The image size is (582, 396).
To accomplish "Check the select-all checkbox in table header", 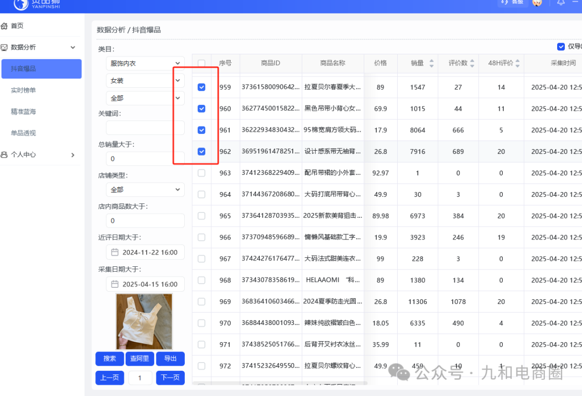I will (202, 63).
